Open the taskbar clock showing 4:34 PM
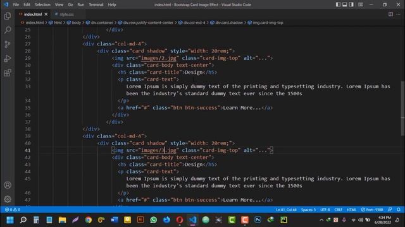The width and height of the screenshot is (405, 227). [382, 220]
